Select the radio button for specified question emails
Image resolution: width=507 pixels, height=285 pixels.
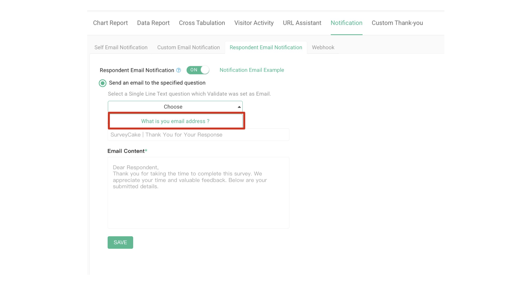point(102,83)
